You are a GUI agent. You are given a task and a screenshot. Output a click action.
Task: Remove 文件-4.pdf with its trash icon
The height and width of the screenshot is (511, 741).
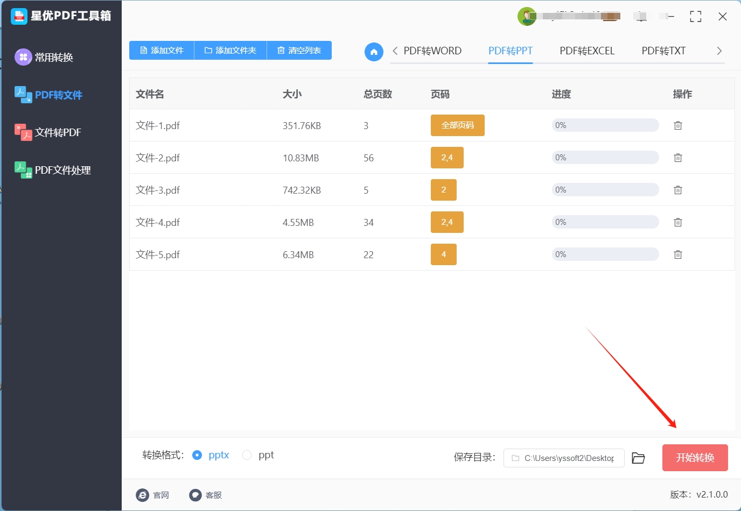click(x=678, y=222)
